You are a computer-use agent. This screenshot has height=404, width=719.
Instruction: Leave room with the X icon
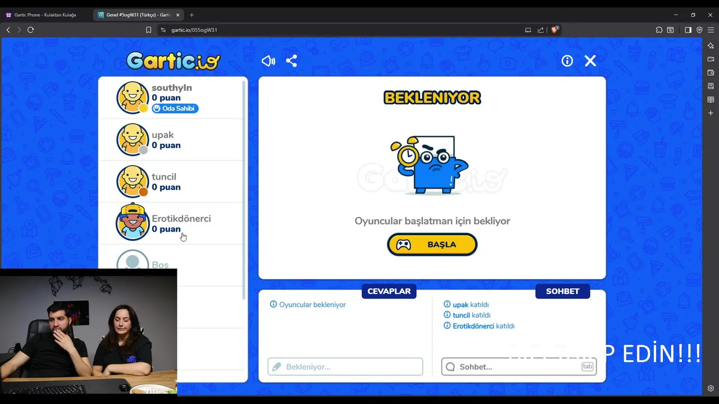pyautogui.click(x=590, y=61)
